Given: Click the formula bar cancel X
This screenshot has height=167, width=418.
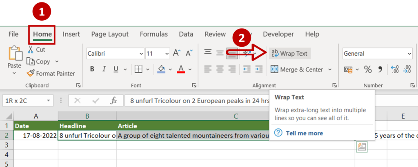Looking at the screenshot, I should (x=78, y=101).
